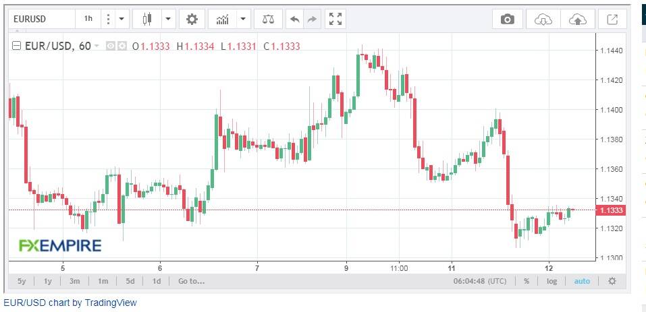Save chart with the cloud-upload icon
This screenshot has height=312, width=646.
pyautogui.click(x=578, y=19)
